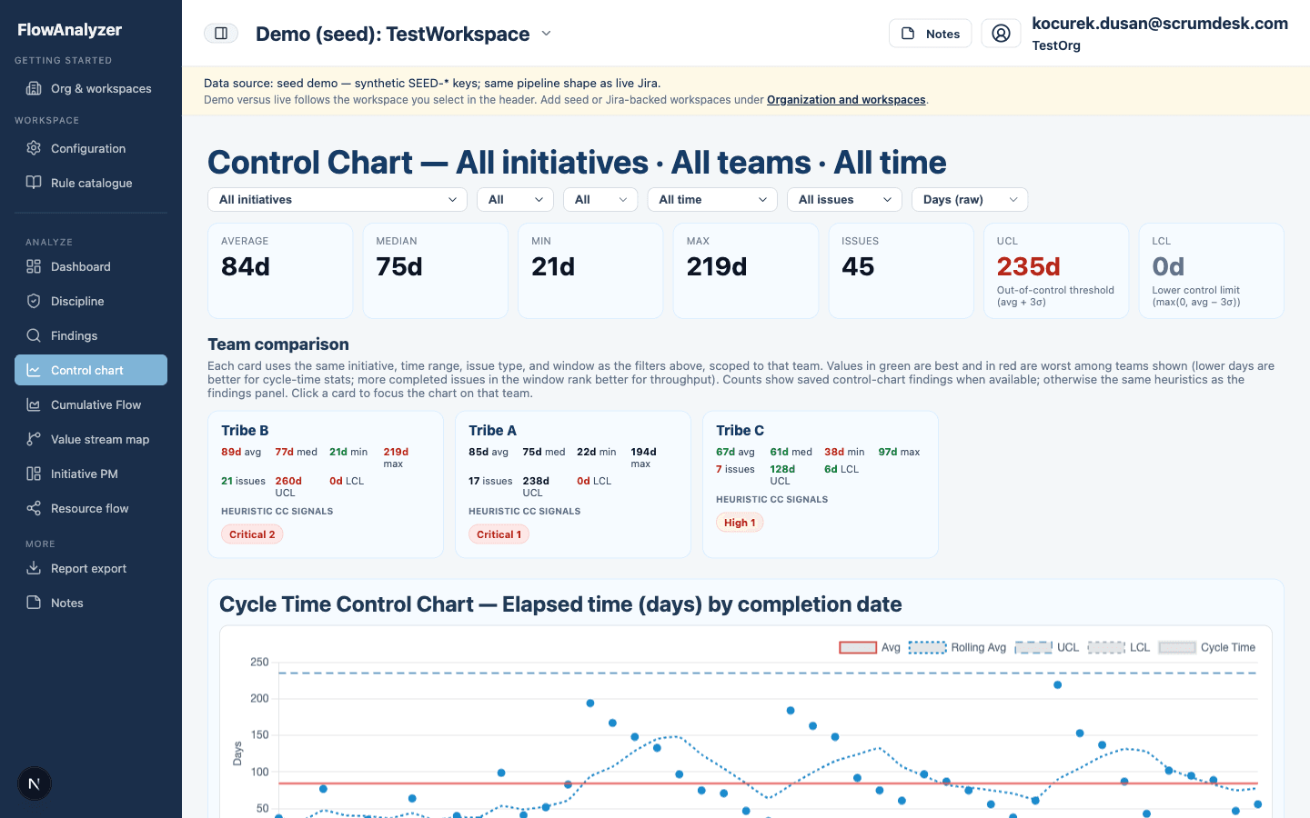Open Org & workspaces menu item

point(91,88)
